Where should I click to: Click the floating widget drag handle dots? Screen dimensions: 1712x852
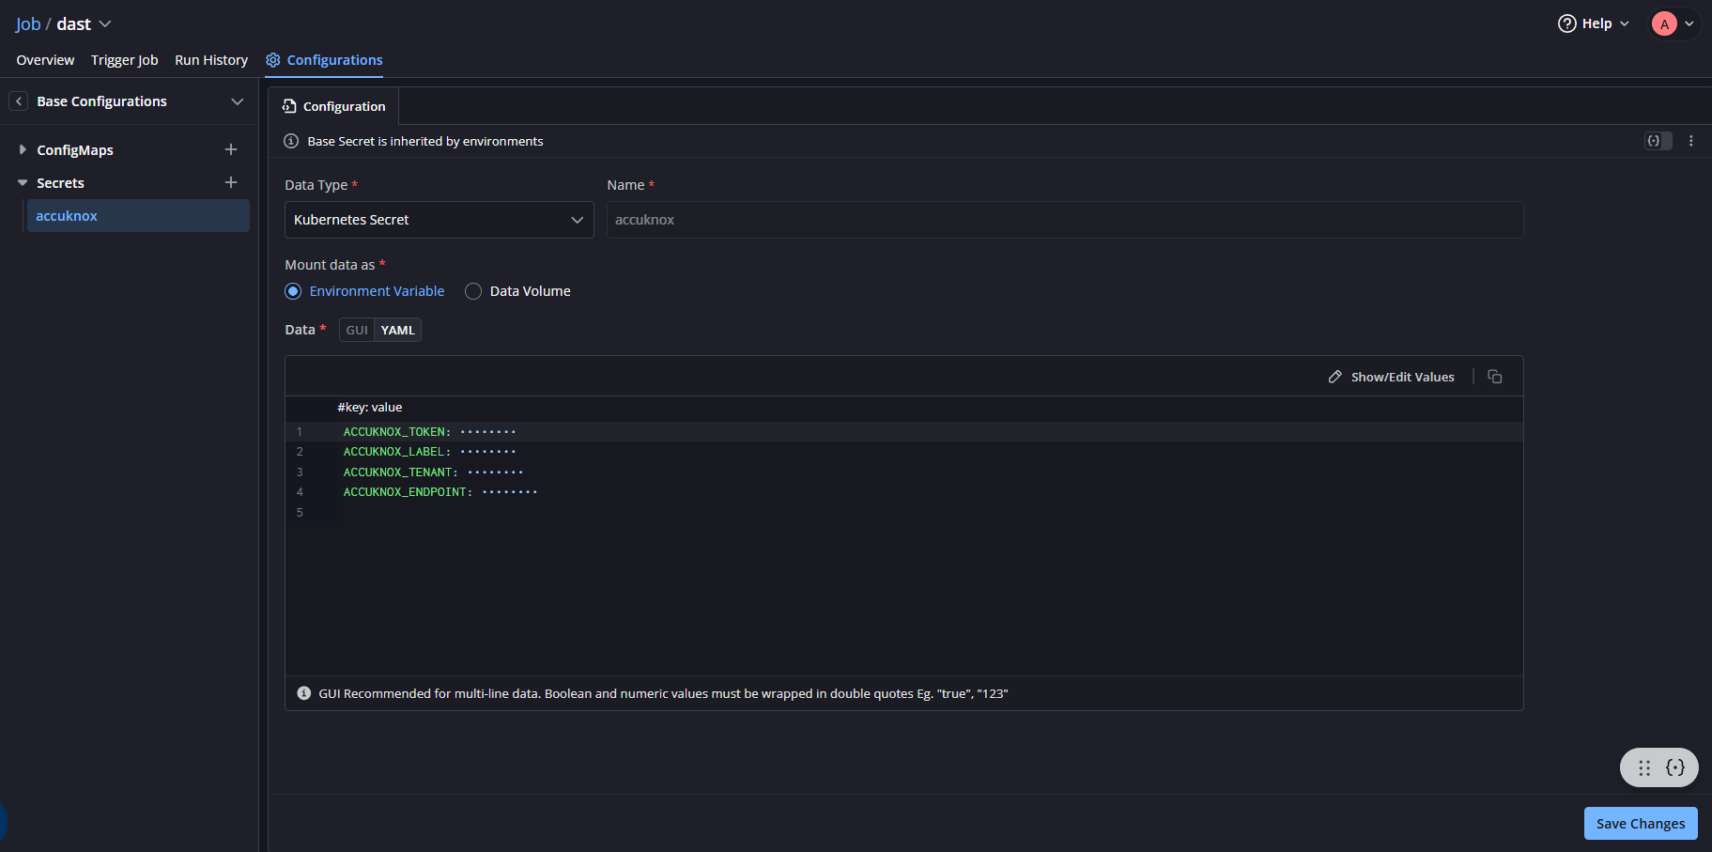tap(1644, 767)
